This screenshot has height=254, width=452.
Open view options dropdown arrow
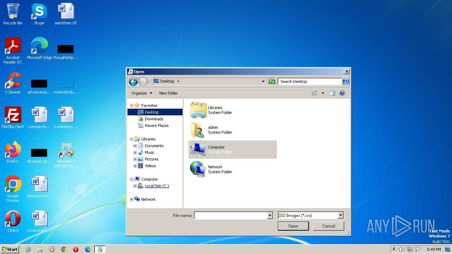323,93
